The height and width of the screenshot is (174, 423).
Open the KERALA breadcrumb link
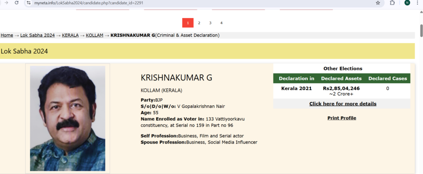pos(70,35)
